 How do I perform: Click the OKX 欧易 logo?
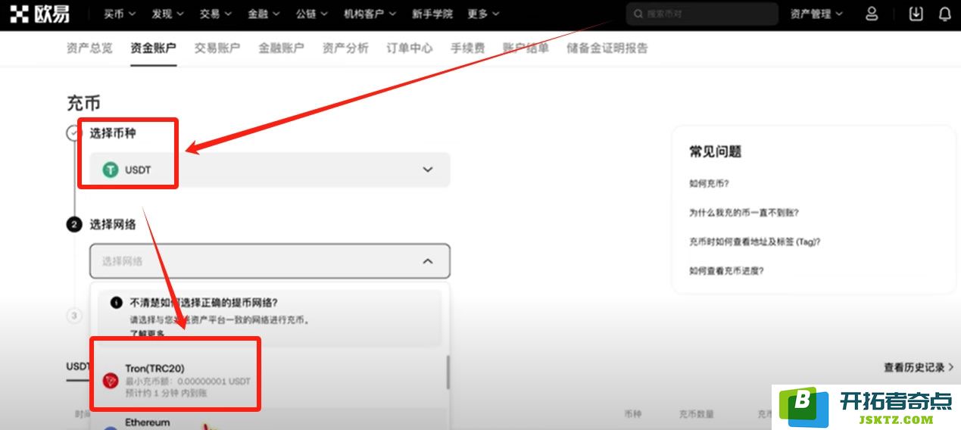coord(39,14)
